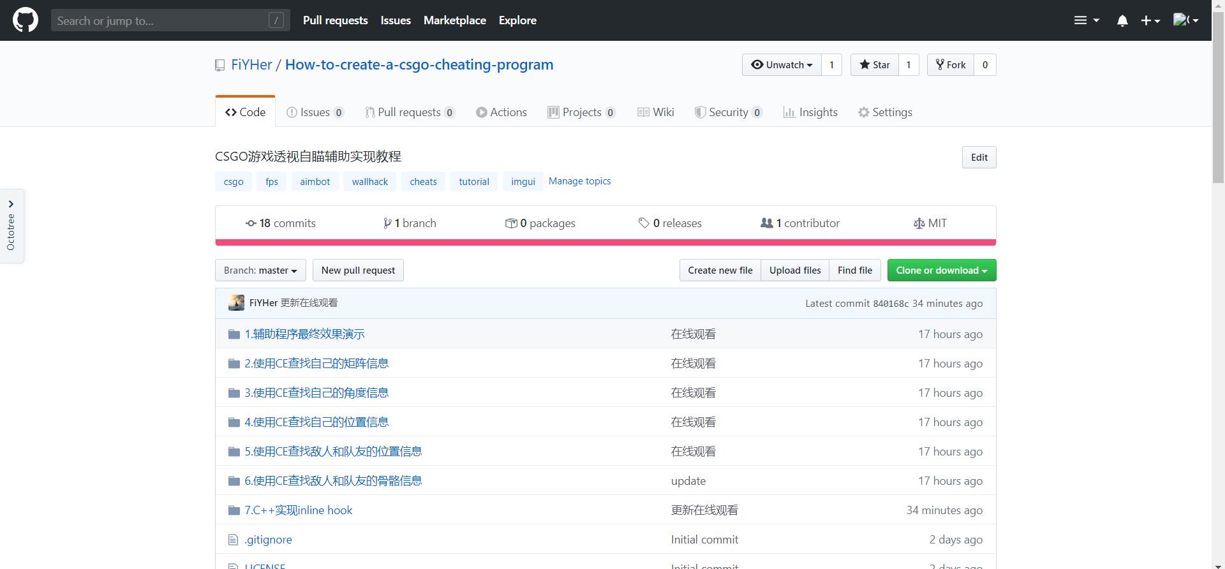
Task: Click the repository book icon
Action: [220, 65]
